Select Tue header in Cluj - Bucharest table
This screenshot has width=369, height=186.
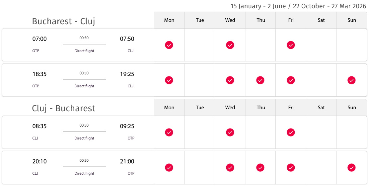[x=200, y=108]
